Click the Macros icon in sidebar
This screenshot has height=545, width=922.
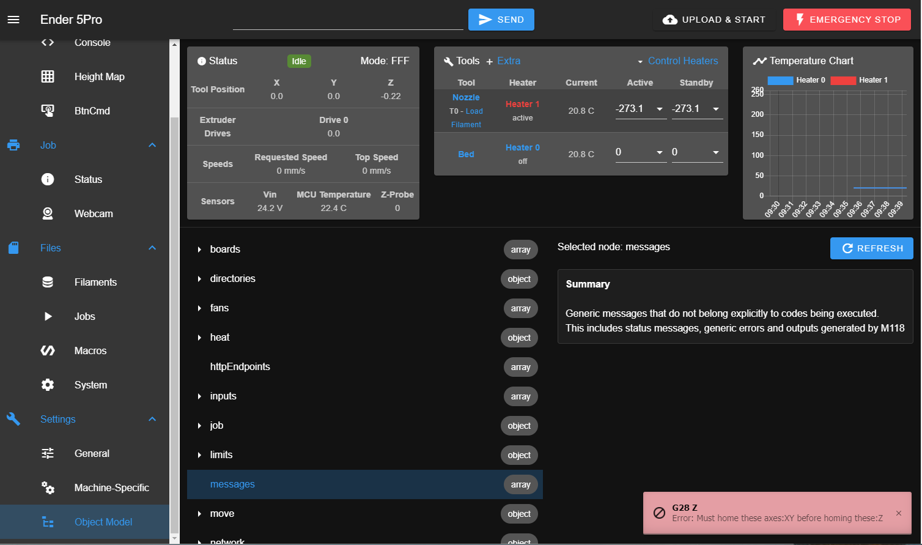click(48, 350)
